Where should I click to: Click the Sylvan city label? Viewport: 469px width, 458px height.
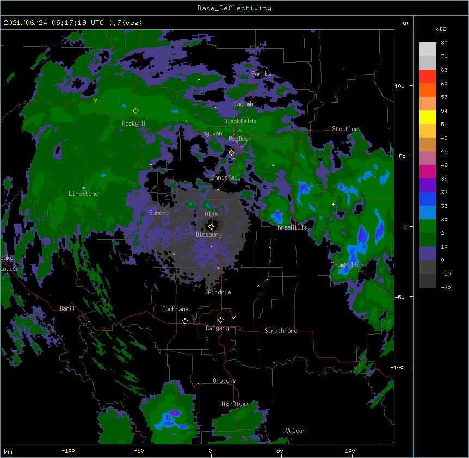pos(212,133)
